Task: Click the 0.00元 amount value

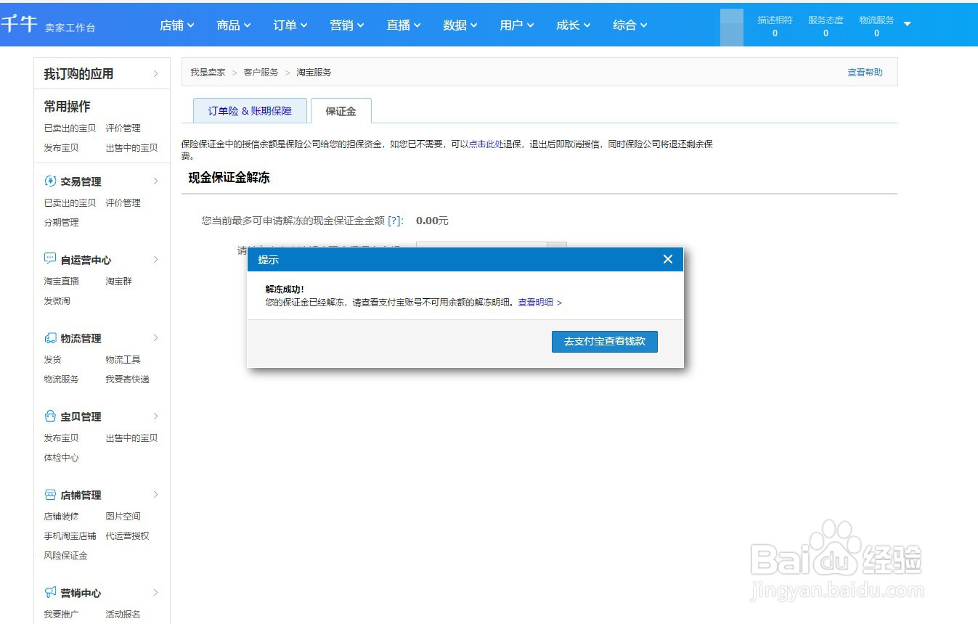Action: pyautogui.click(x=432, y=221)
